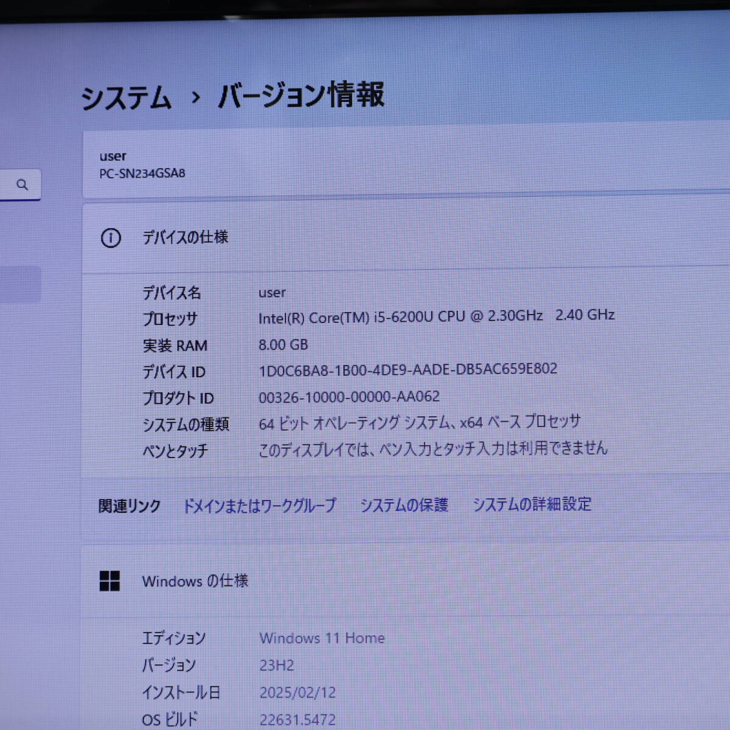Click the 関連リンク label

(x=130, y=506)
